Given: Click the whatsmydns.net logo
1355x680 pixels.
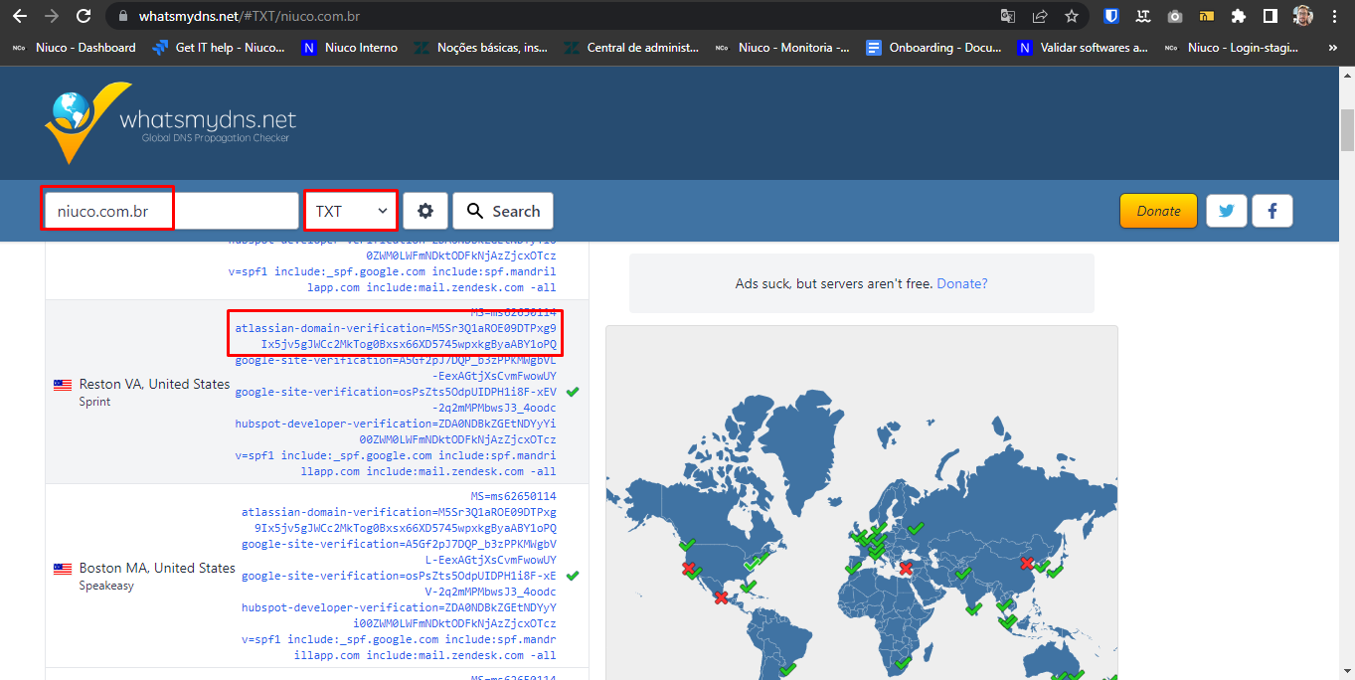Looking at the screenshot, I should click(x=170, y=123).
